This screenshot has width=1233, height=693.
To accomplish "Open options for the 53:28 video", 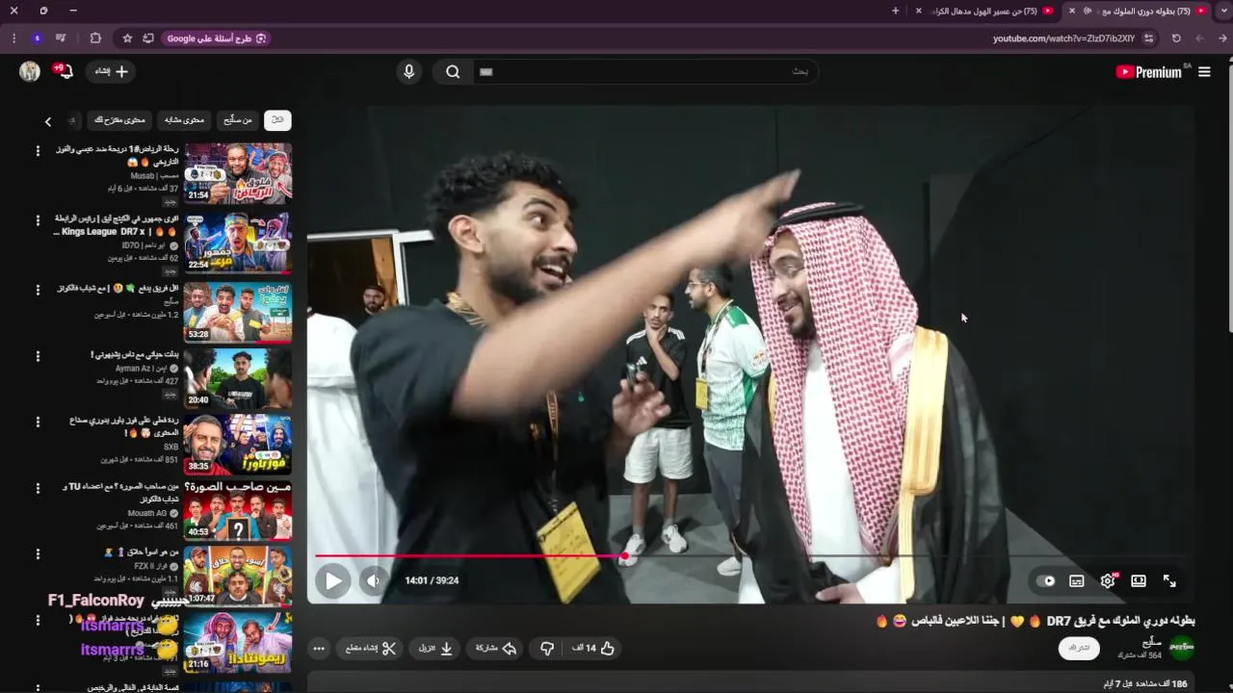I will [x=38, y=290].
